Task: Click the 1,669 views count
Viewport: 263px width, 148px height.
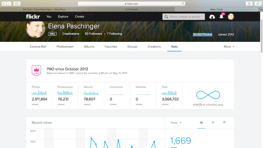Action: click(180, 141)
